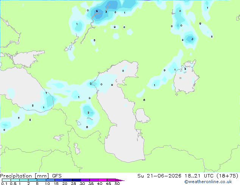Image resolution: width=240 pixels, height=185 pixels.
Task: Select the 25–30 mm dark navy swatch
Action: (x=76, y=180)
